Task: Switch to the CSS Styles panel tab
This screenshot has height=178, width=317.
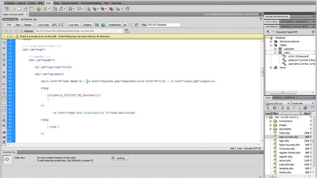Action: (271, 21)
